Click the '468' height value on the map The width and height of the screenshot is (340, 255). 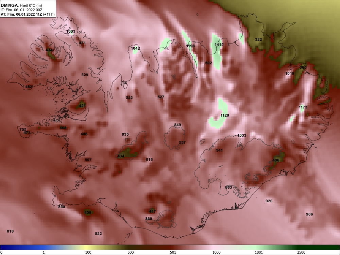[63, 128]
